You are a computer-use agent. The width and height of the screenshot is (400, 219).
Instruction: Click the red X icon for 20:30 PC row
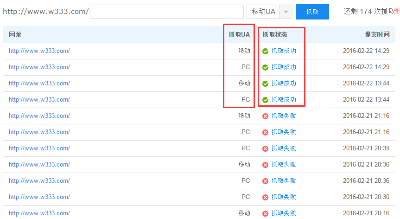coord(265,197)
